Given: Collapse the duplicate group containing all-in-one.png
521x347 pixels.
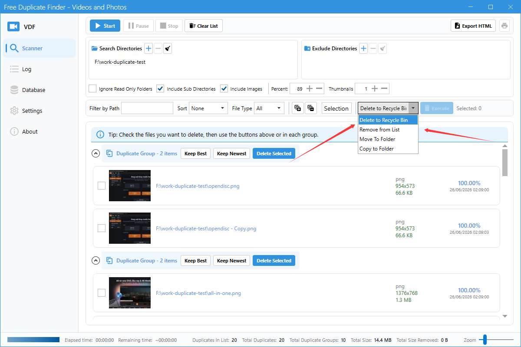Looking at the screenshot, I should pos(96,261).
